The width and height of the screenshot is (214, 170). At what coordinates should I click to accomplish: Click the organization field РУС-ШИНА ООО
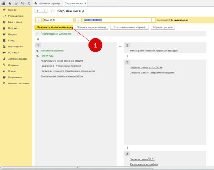click(117, 20)
